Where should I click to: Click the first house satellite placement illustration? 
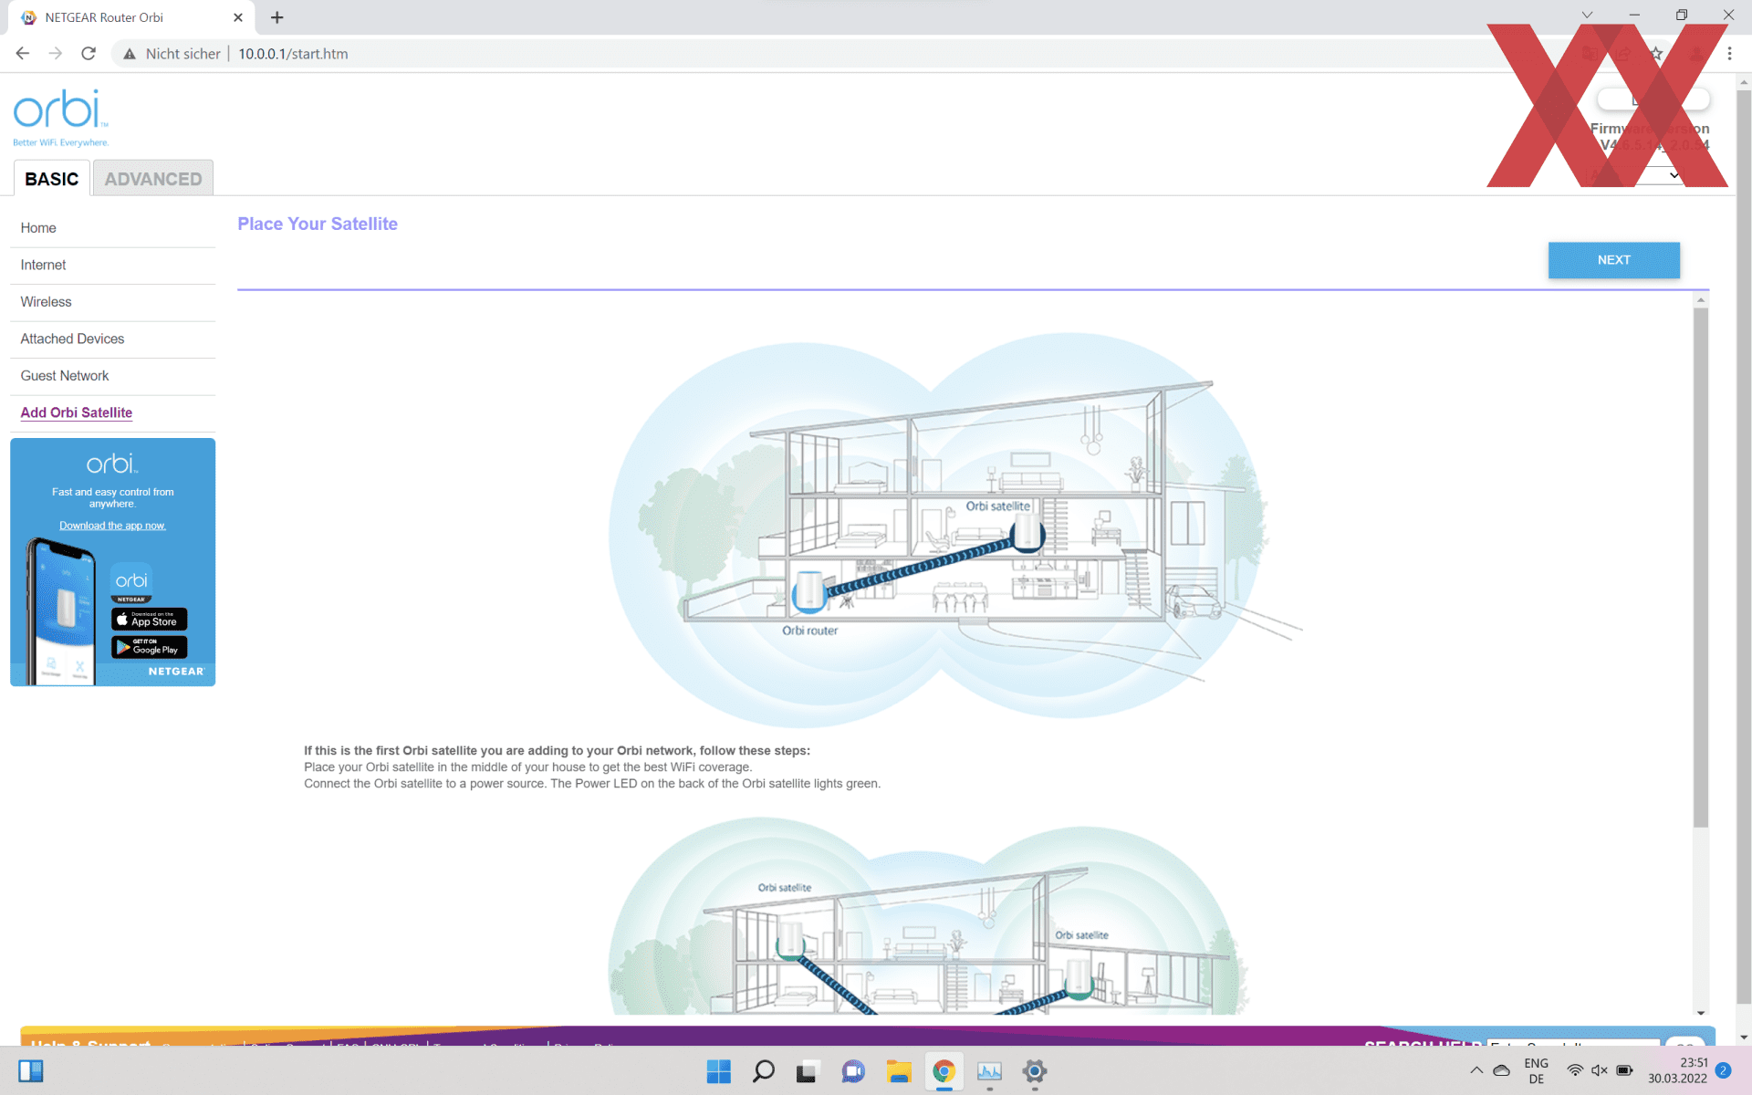click(x=954, y=531)
